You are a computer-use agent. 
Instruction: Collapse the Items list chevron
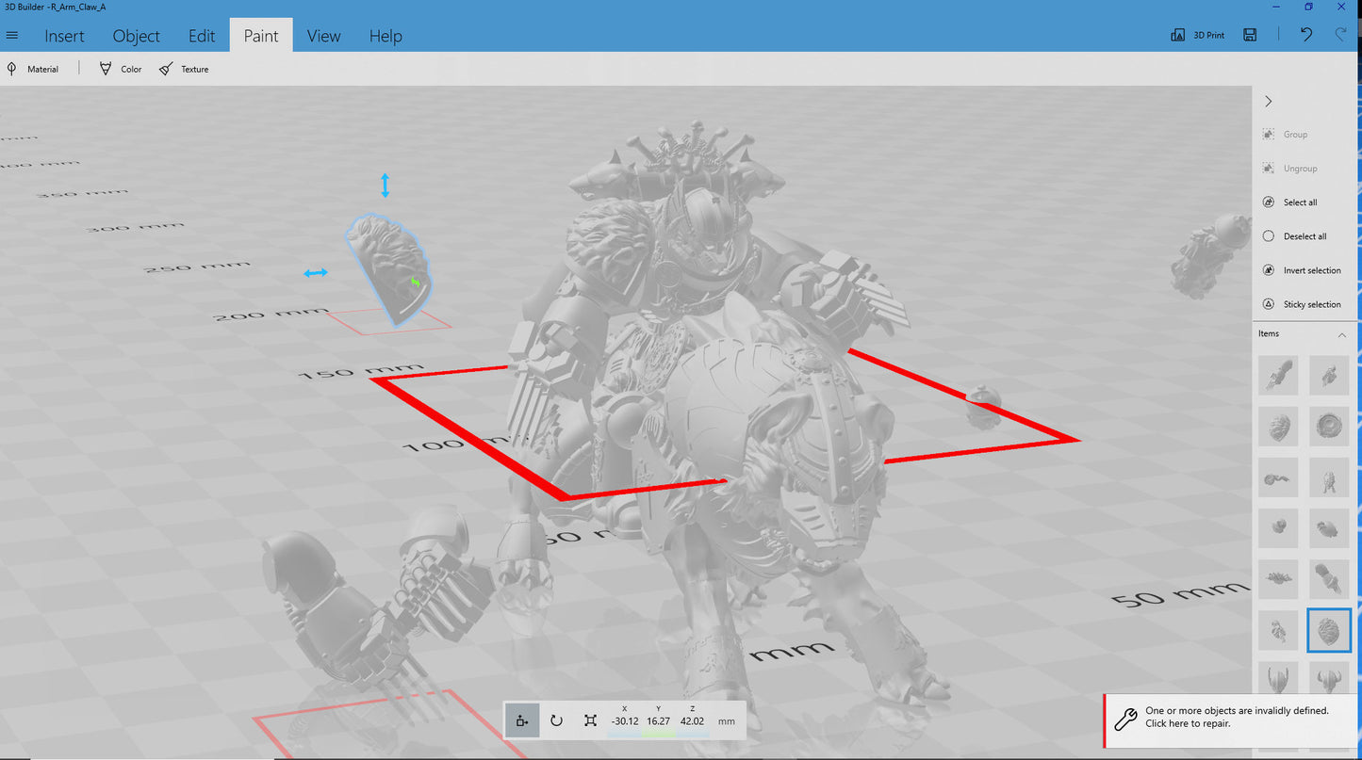coord(1342,334)
